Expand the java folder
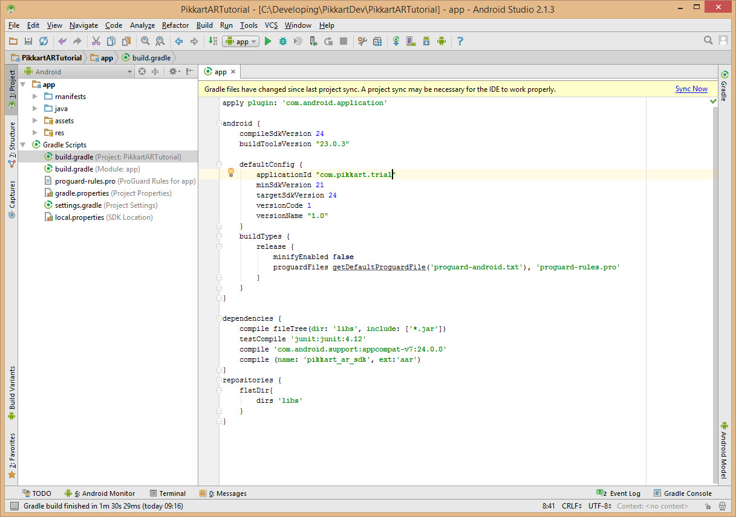This screenshot has height=517, width=736. [35, 109]
